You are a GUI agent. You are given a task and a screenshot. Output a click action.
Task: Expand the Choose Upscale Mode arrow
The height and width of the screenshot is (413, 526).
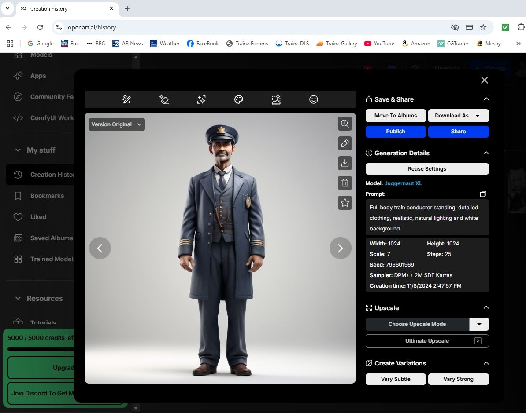pyautogui.click(x=479, y=324)
